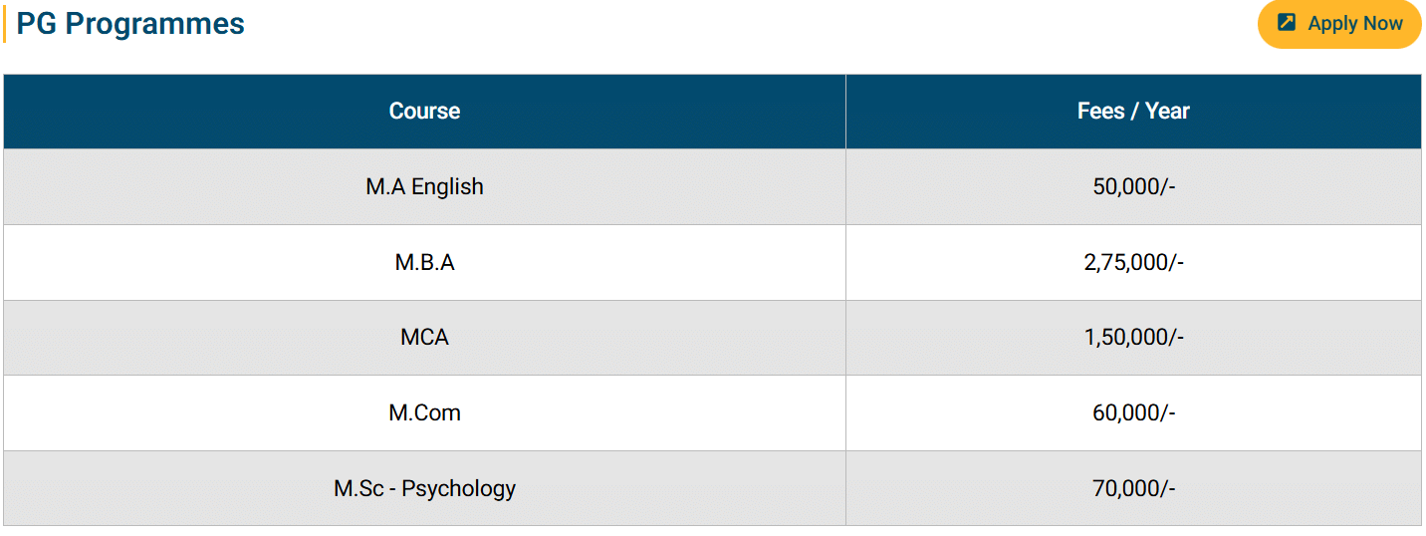Click the Fees / Year column header
The image size is (1426, 536).
(x=1133, y=112)
